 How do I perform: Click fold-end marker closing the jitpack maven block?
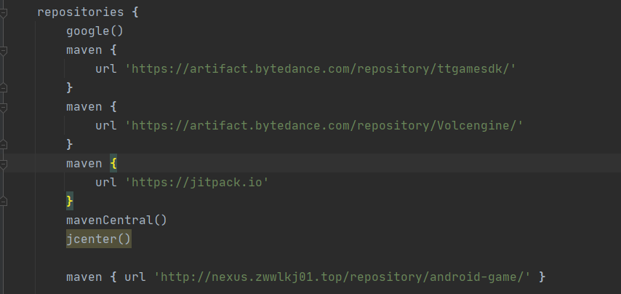pos(3,201)
